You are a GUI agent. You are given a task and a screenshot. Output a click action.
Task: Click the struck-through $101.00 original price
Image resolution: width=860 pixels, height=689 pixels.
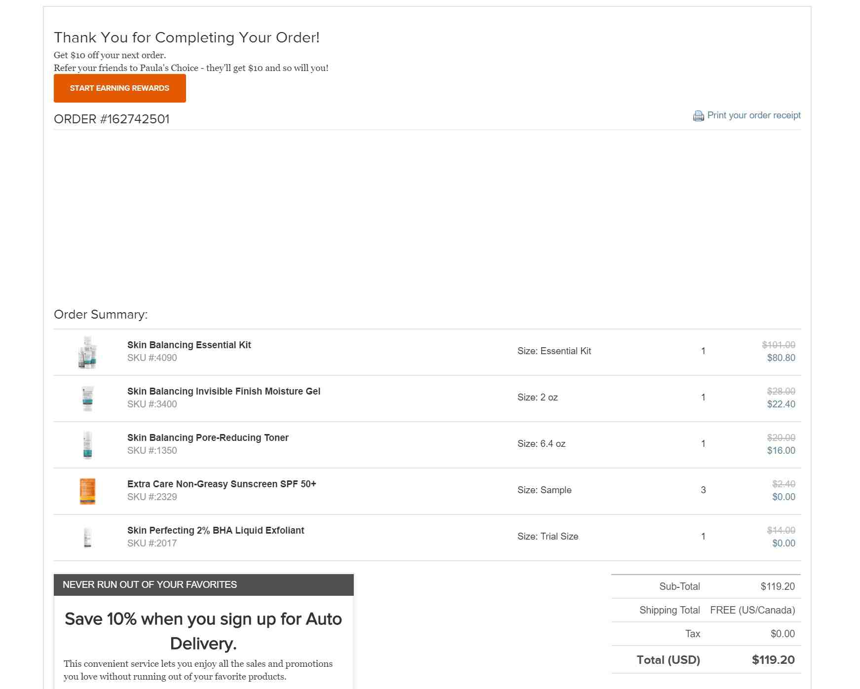click(779, 345)
